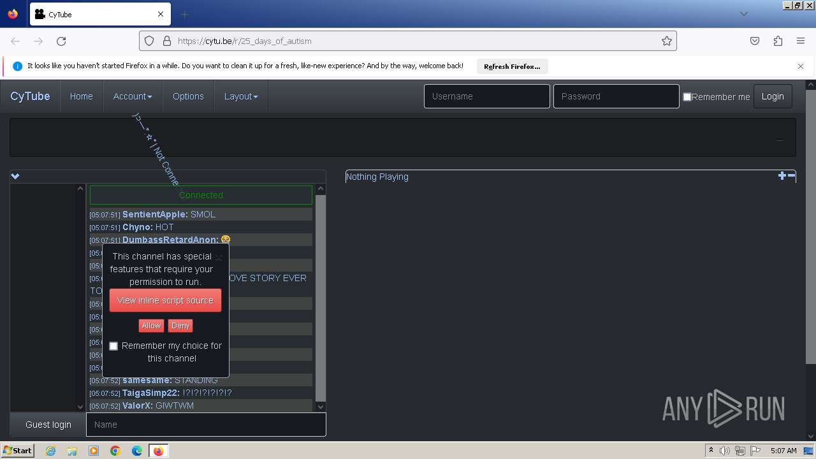816x459 pixels.
Task: Open a new browser tab with plus icon
Action: point(184,14)
